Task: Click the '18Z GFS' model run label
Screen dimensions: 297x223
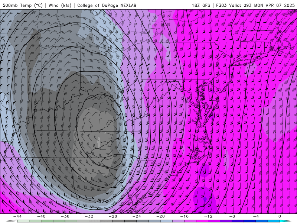Action: [201, 5]
